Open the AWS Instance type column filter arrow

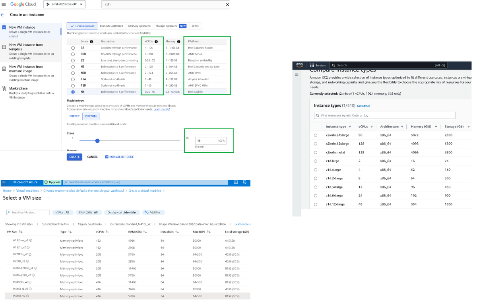click(x=350, y=127)
